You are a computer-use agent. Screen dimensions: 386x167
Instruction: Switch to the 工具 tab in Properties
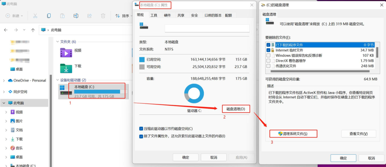click(x=154, y=15)
